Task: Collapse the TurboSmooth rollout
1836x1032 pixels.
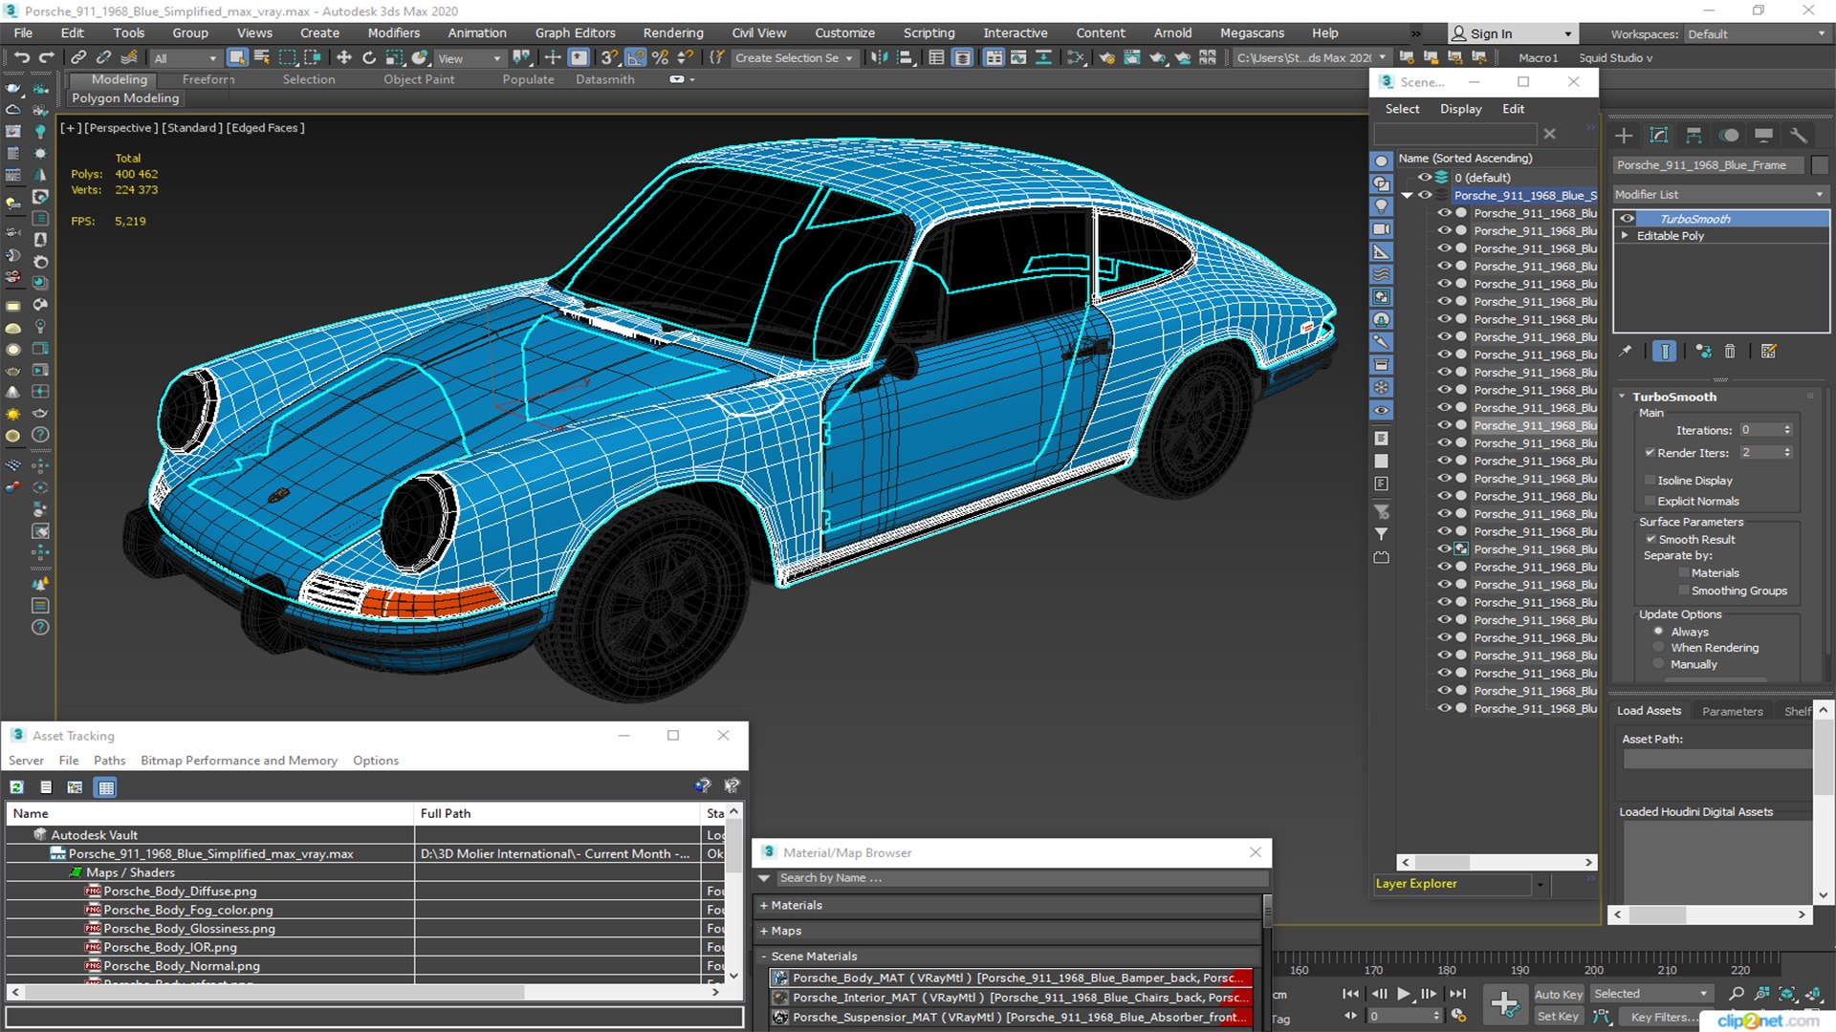Action: coord(1623,397)
